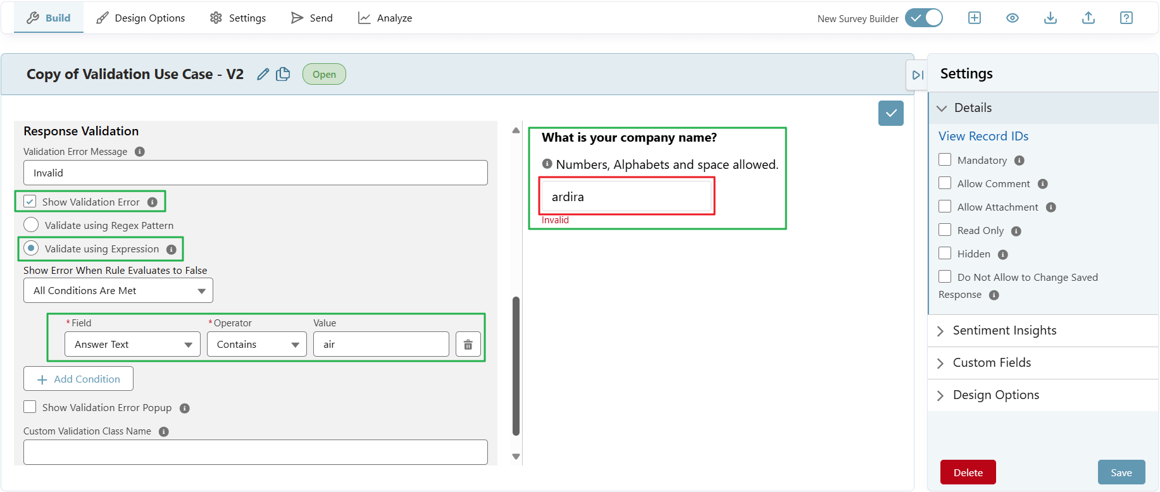Screen dimensions: 1160x492
Task: Click the Custom Validation Class Name input
Action: pyautogui.click(x=256, y=452)
